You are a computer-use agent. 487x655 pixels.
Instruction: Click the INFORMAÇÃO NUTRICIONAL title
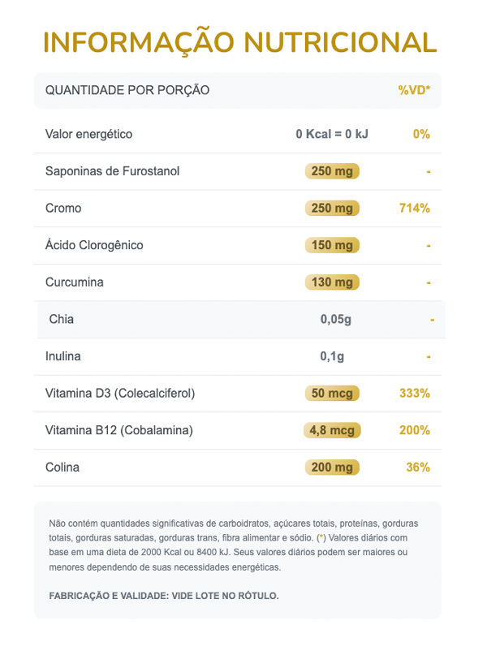pyautogui.click(x=239, y=42)
